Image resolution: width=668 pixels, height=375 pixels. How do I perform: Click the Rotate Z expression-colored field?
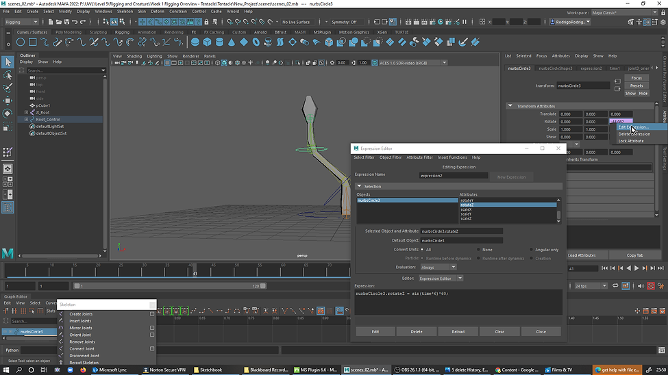click(x=621, y=122)
